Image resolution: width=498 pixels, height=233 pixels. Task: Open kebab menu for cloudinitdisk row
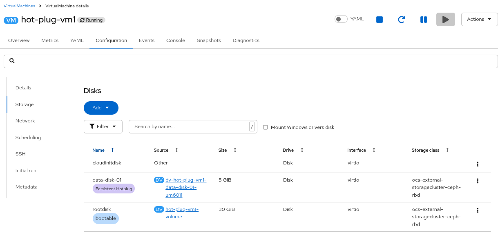click(477, 164)
